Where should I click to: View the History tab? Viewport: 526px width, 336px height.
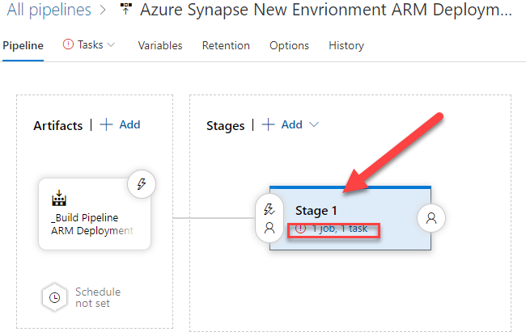[x=346, y=46]
